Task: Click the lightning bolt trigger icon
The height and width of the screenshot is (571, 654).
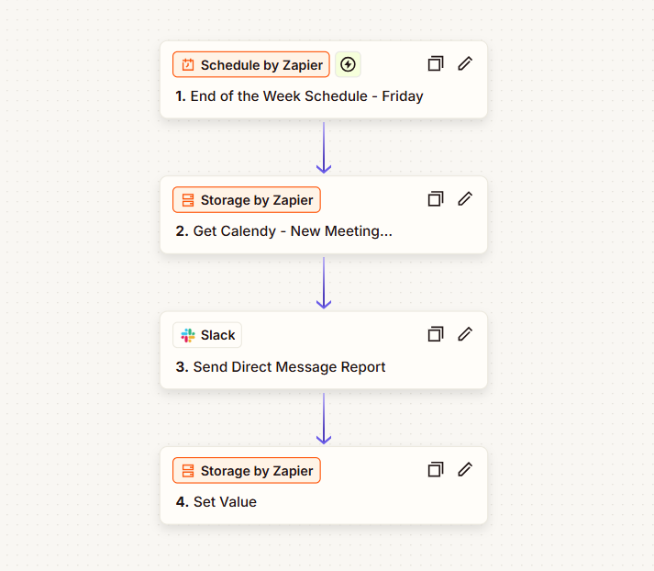Action: point(348,64)
